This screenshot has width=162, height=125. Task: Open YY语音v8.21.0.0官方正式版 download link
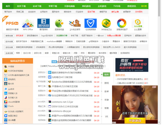point(65,86)
